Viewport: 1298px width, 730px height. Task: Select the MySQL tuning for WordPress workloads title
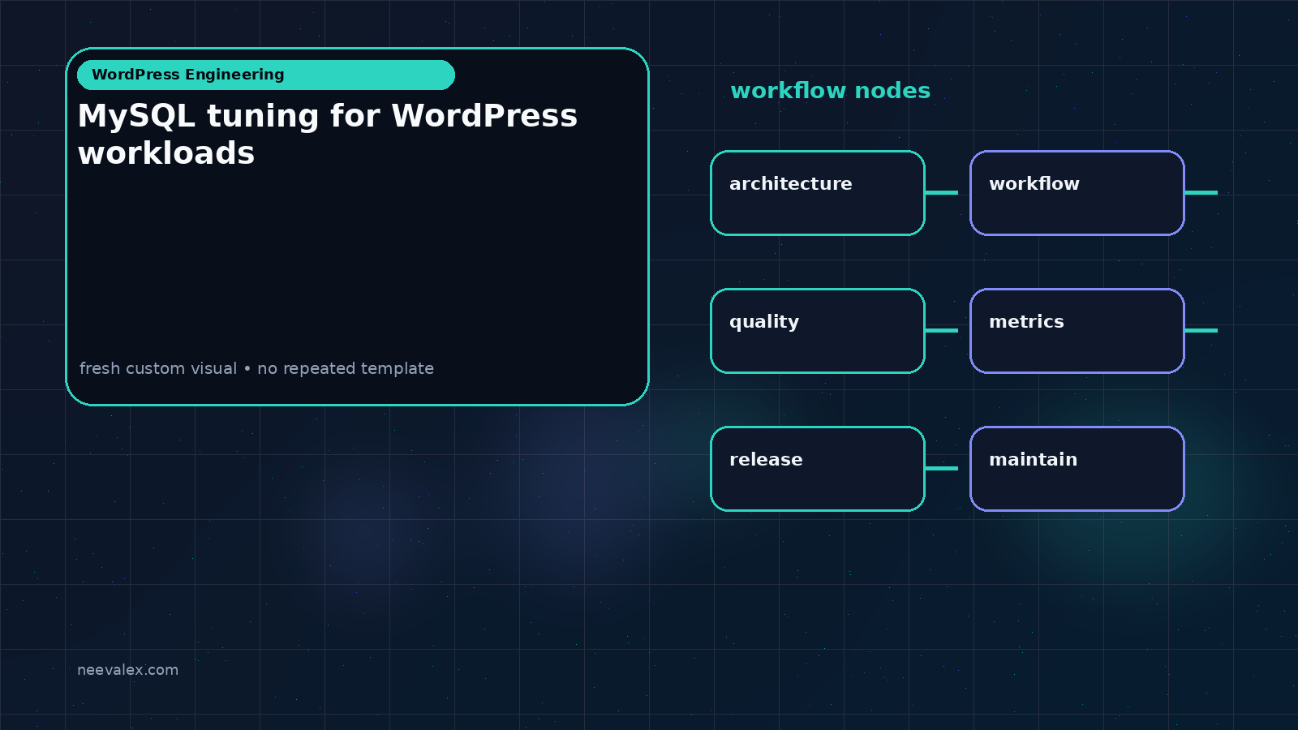click(328, 135)
